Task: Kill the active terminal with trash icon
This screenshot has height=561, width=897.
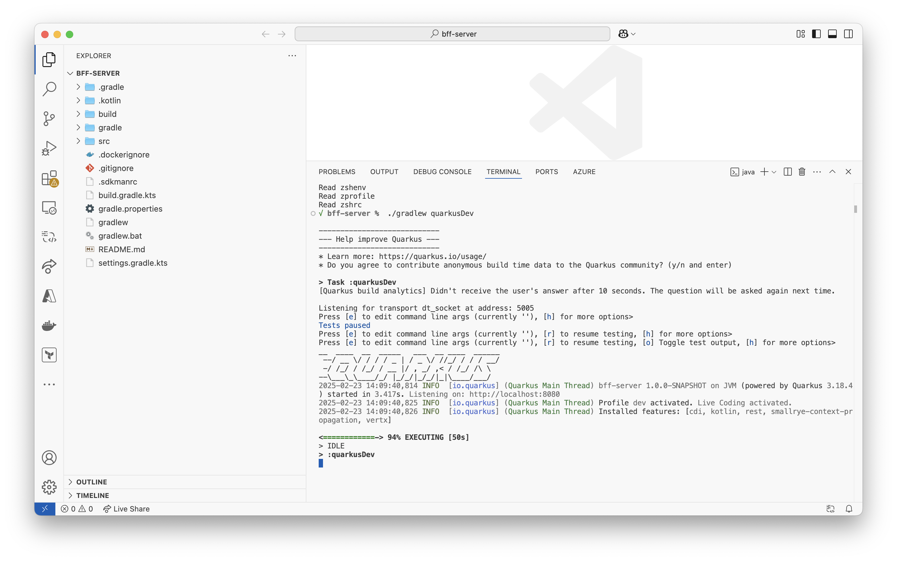Action: pos(801,172)
